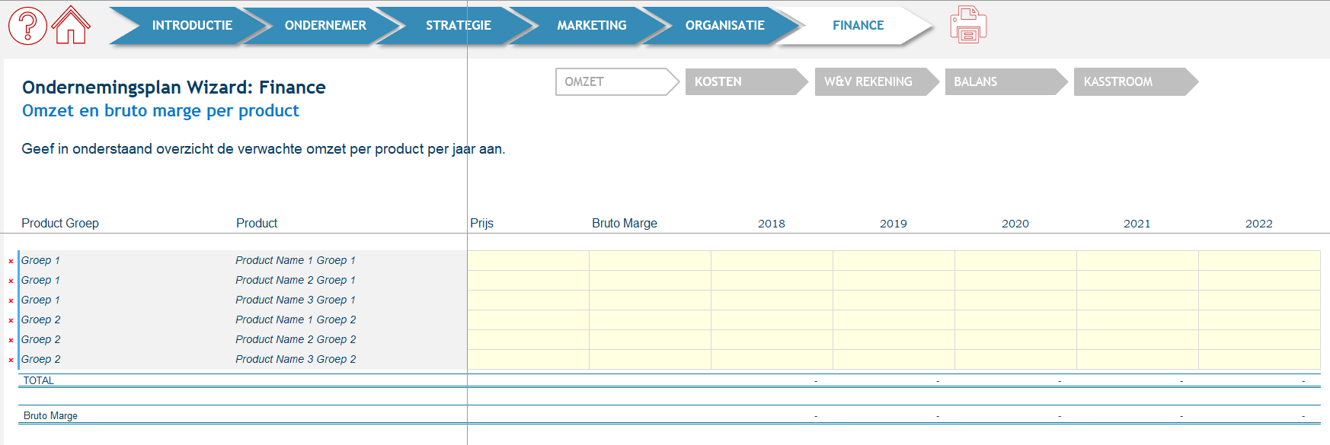Viewport: 1330px width, 445px height.
Task: Click 'Product Name 3 Groep 2' text
Action: click(296, 359)
